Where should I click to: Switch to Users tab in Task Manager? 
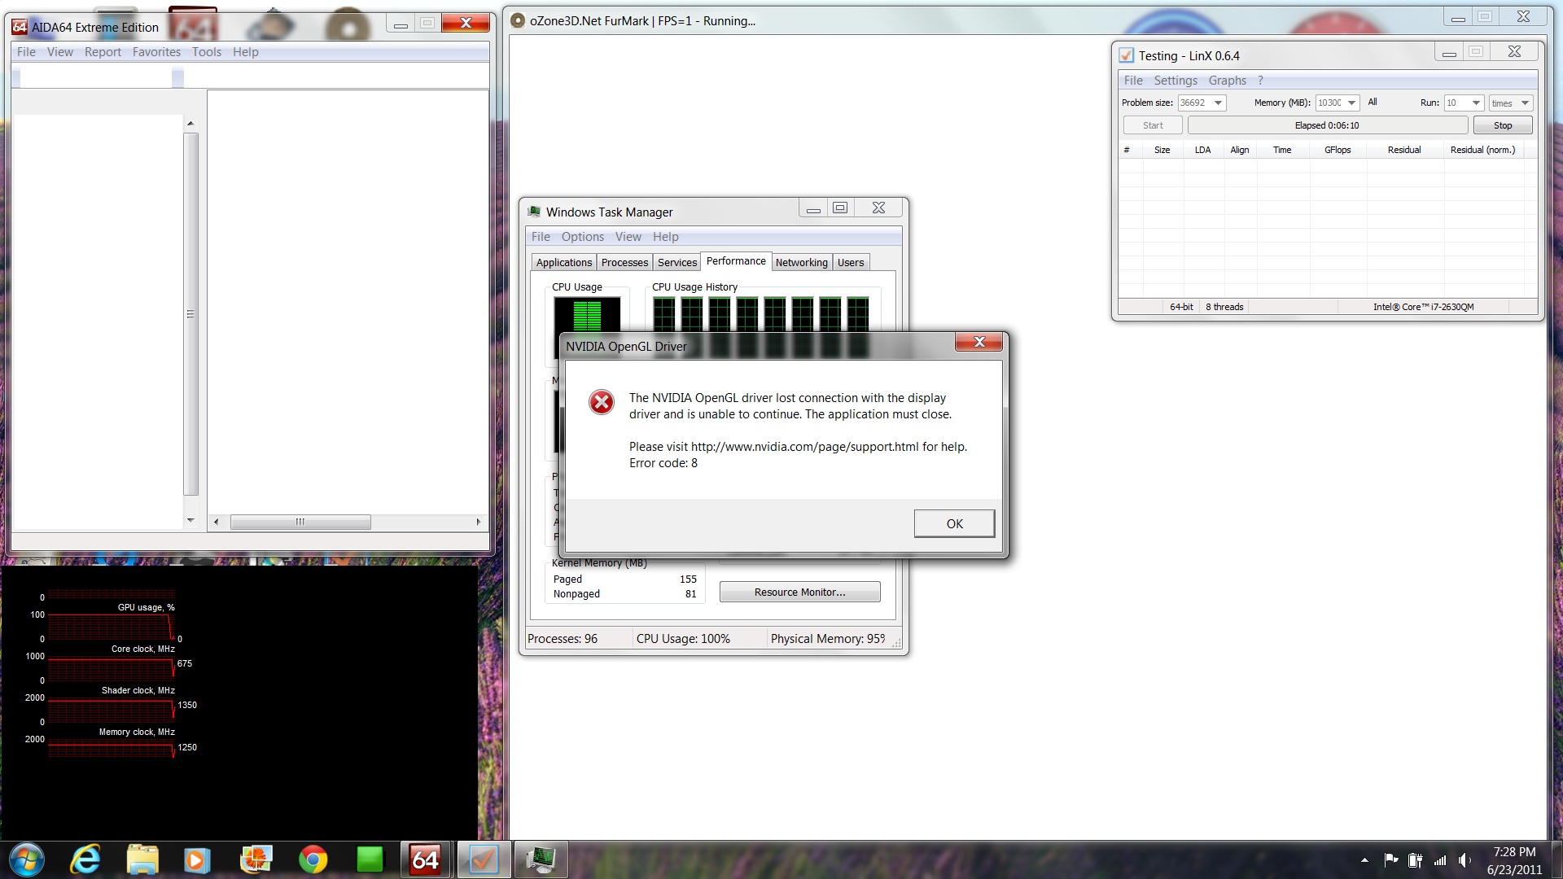[851, 262]
